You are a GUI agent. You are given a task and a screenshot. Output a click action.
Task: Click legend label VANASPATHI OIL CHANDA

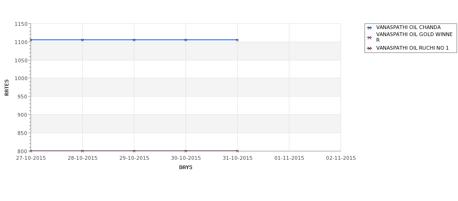point(408,27)
